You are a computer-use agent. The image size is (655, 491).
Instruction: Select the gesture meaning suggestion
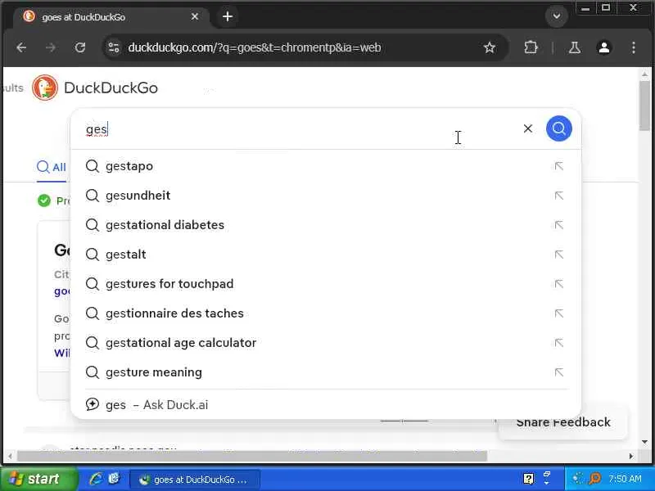(x=326, y=372)
